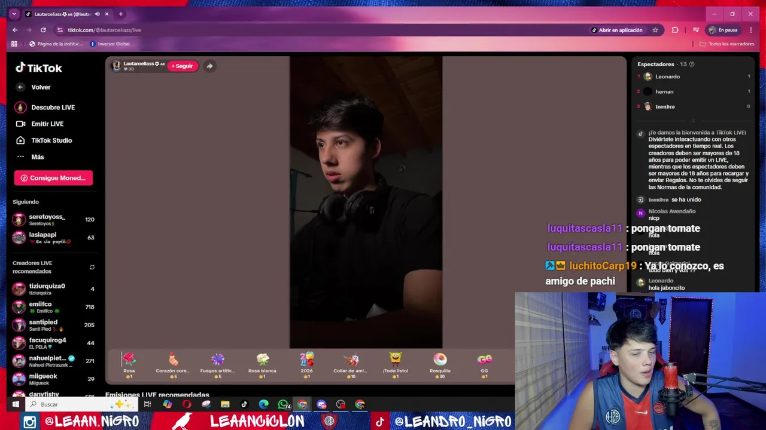Open Windows Start menu

16,404
